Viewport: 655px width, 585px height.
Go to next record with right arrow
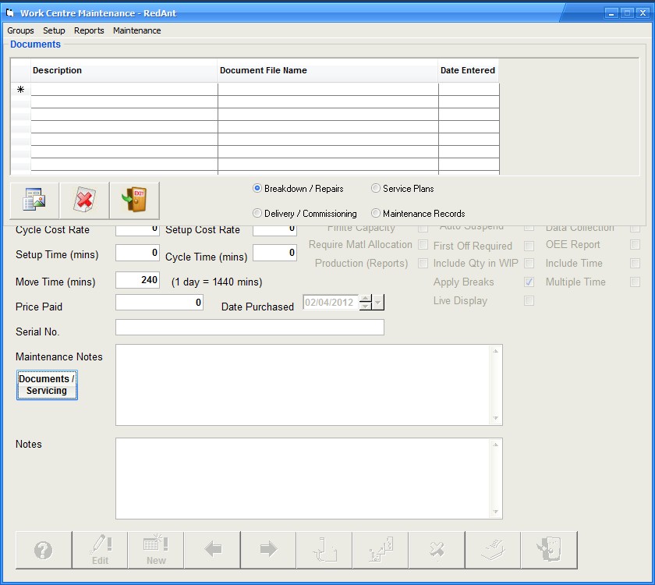tap(268, 550)
